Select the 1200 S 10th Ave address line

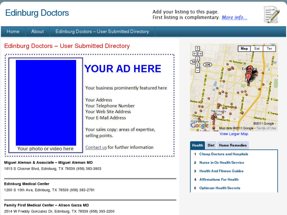coord(49,190)
